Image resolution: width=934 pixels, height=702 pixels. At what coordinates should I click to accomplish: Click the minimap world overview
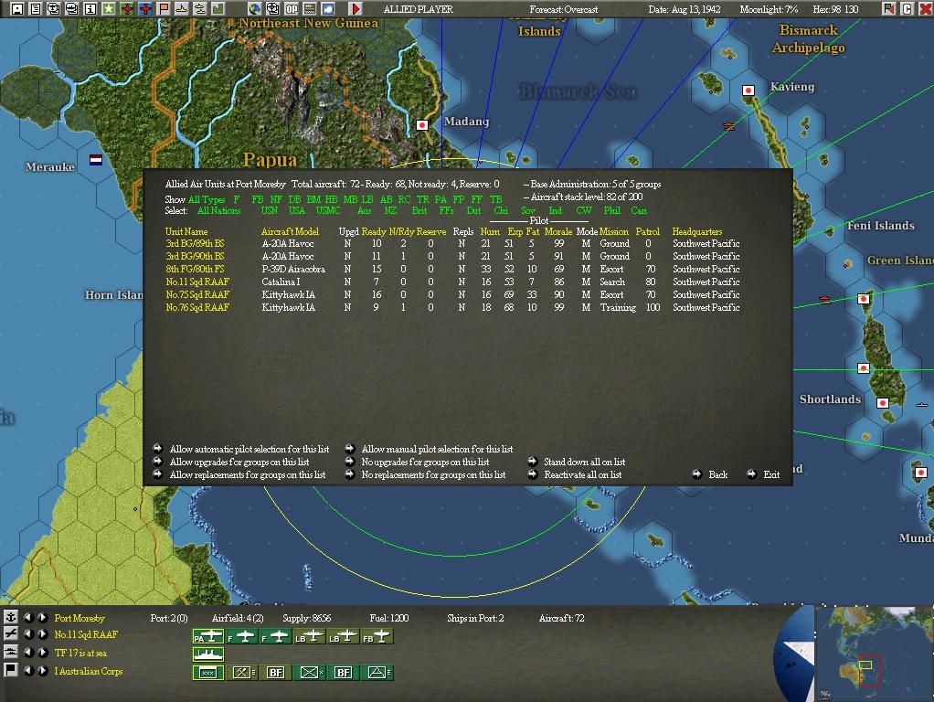(x=874, y=654)
